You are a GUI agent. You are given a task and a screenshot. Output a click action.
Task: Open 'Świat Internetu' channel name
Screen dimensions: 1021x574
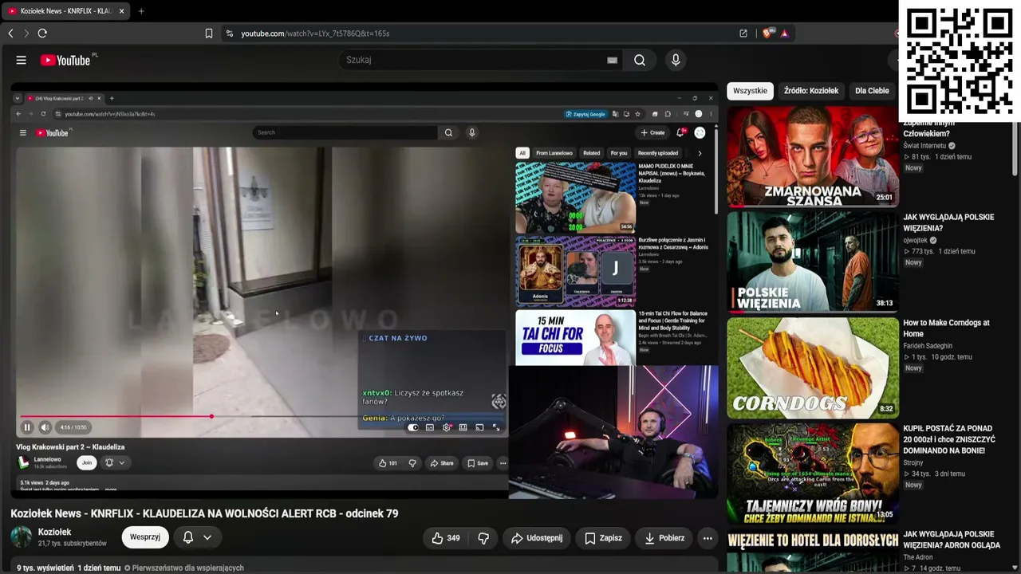pyautogui.click(x=924, y=146)
